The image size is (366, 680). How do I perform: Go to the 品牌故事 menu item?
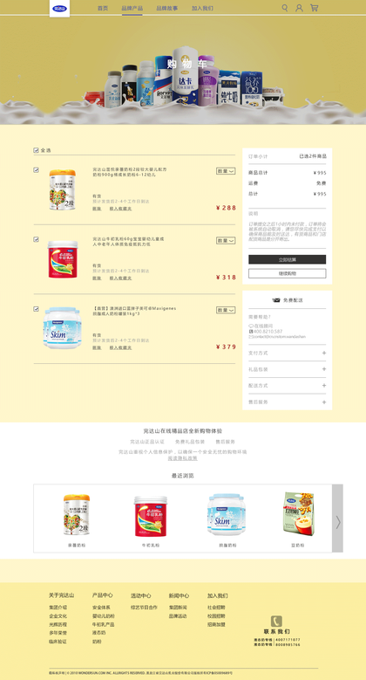pyautogui.click(x=166, y=8)
